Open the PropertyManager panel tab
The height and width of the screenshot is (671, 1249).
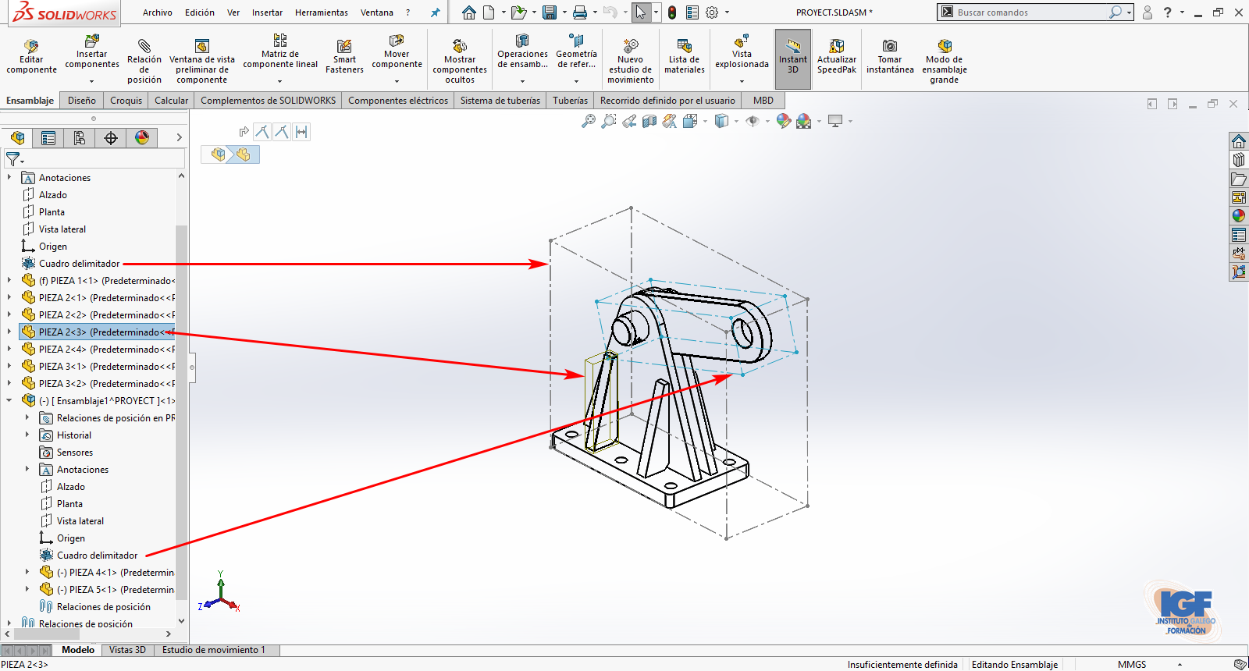48,138
